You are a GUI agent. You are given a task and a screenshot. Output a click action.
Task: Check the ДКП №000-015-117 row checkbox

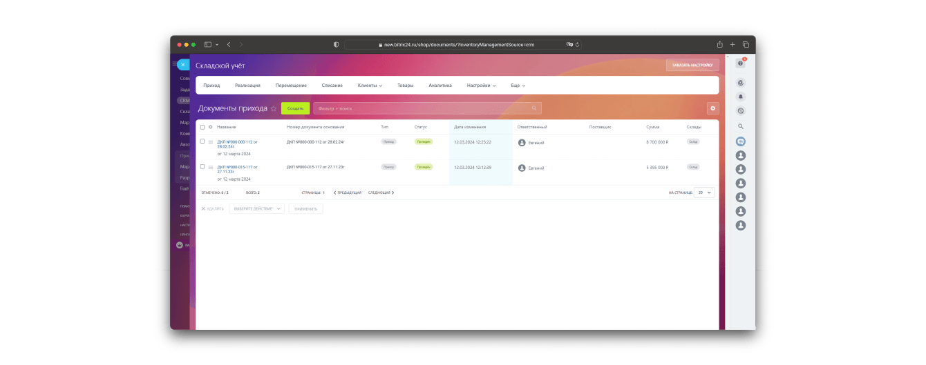click(202, 166)
